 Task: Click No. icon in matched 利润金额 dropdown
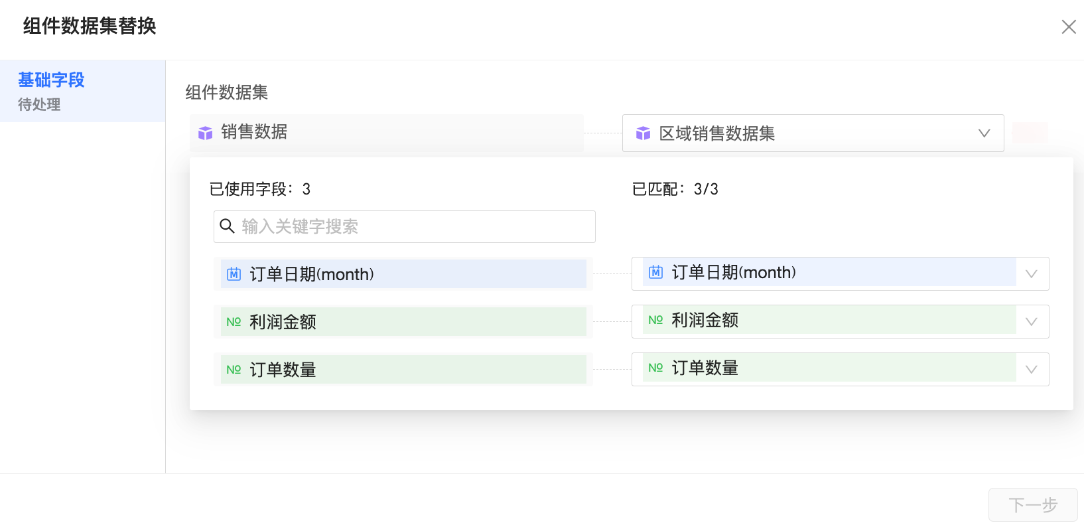click(655, 320)
